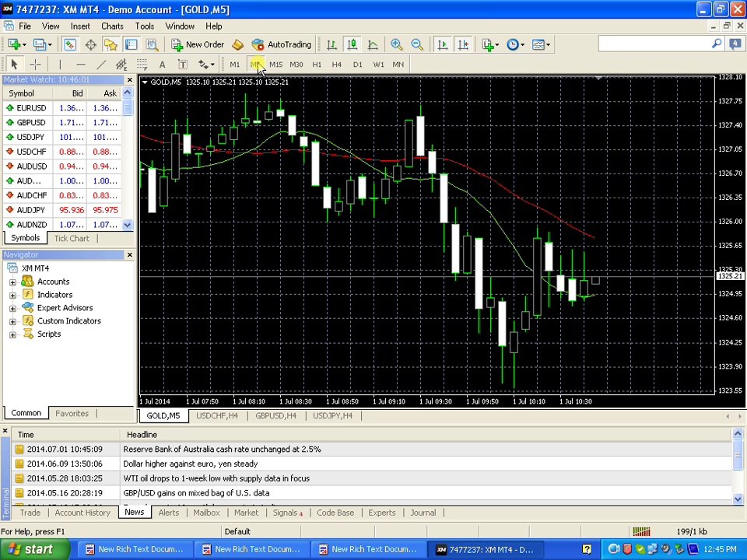Open the Strategy Tester icon
This screenshot has width=747, height=560.
tap(152, 44)
